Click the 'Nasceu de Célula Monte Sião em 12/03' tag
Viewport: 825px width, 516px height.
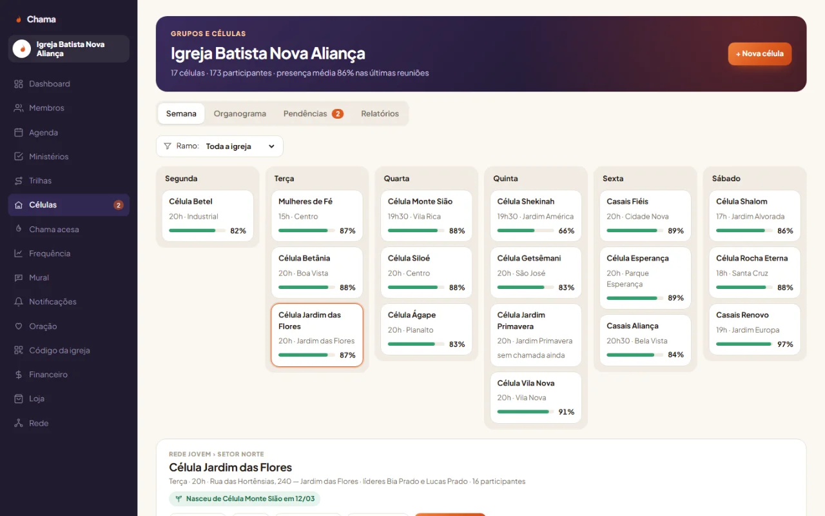[x=245, y=499]
